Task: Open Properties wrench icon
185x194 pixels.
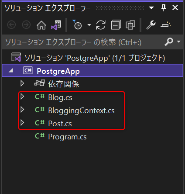Action: [151, 25]
